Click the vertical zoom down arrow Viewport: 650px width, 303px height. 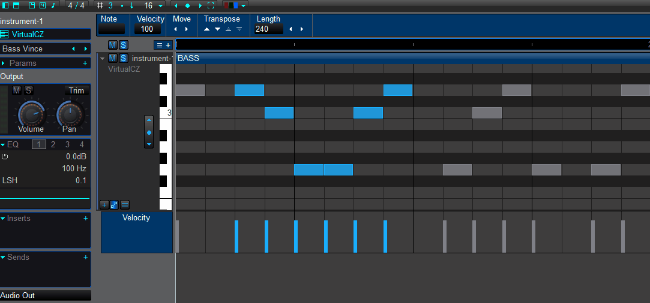point(149,144)
